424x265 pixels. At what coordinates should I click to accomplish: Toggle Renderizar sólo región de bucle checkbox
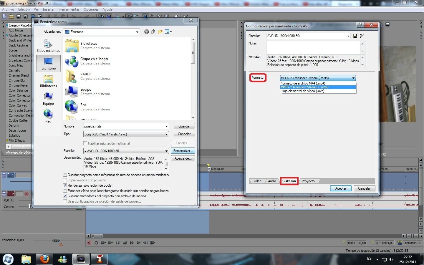(65, 185)
